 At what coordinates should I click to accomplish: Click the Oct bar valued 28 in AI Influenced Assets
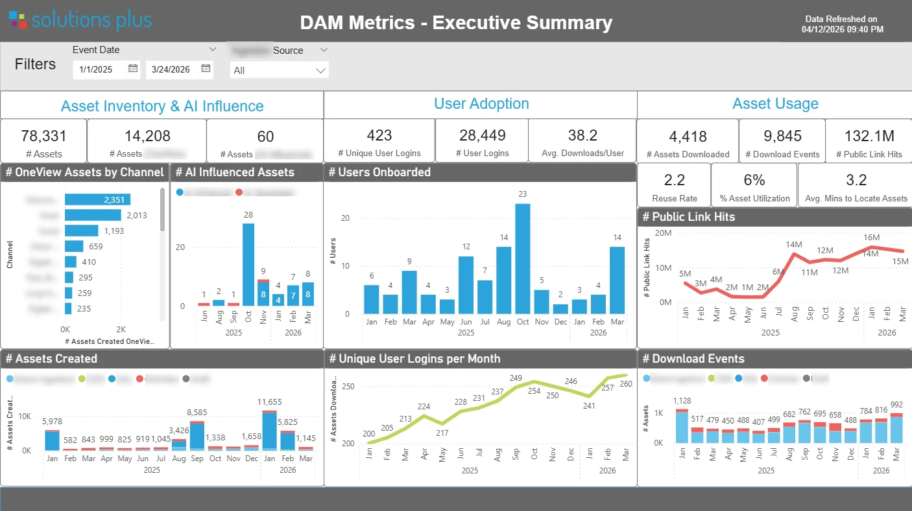[x=248, y=264]
